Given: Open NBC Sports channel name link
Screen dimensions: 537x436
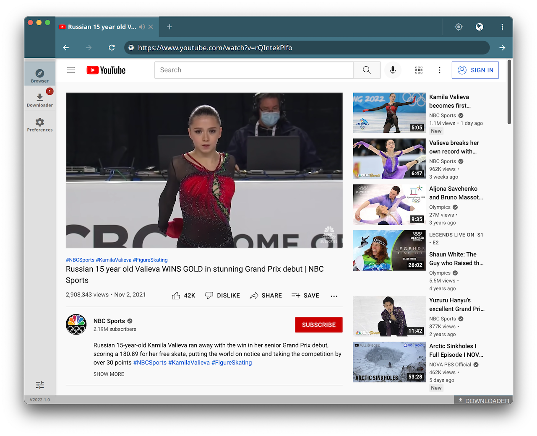Looking at the screenshot, I should [109, 321].
